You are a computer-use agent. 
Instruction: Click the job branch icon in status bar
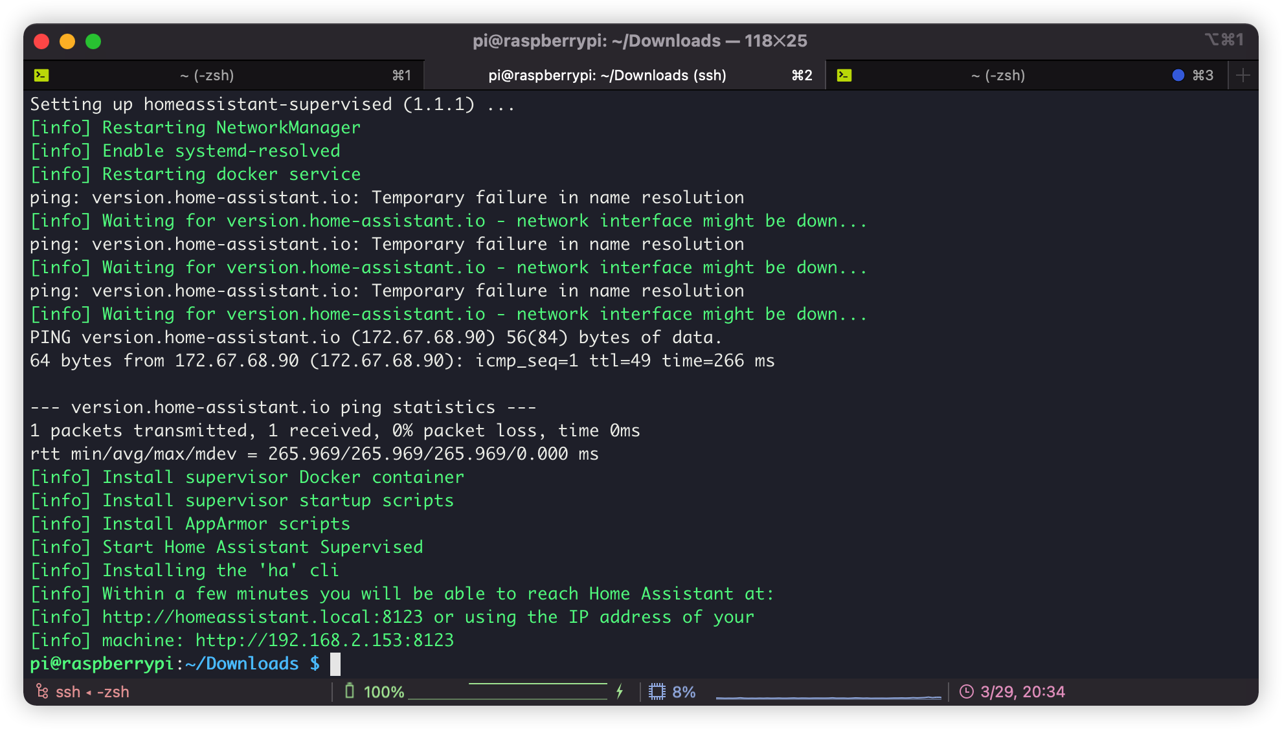(42, 691)
